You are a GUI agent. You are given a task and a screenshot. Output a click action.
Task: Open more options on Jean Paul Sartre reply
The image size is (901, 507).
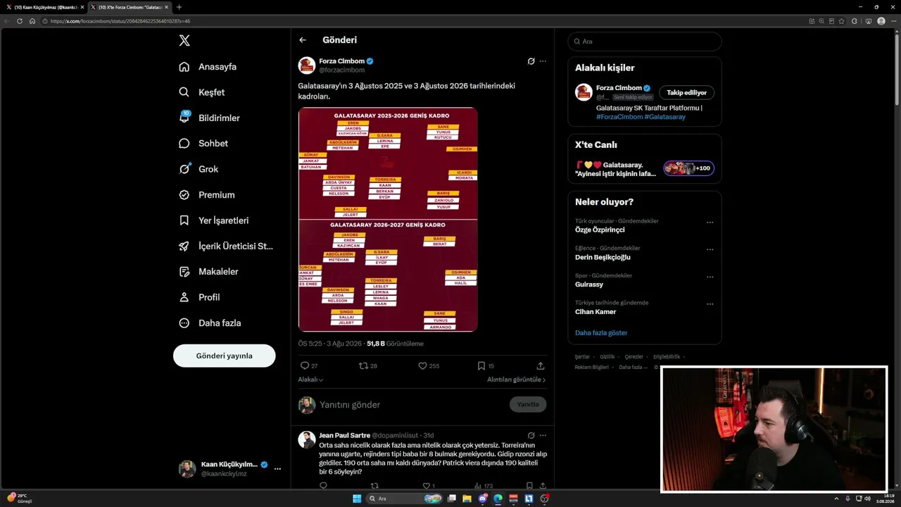pos(543,435)
